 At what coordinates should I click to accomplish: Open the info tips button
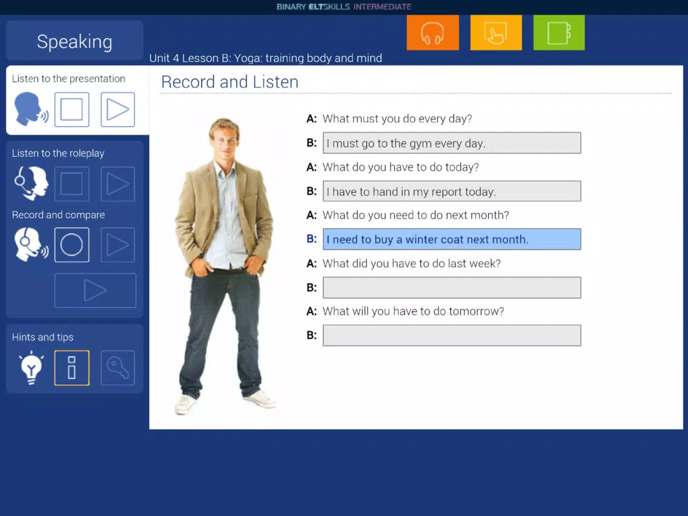72,368
